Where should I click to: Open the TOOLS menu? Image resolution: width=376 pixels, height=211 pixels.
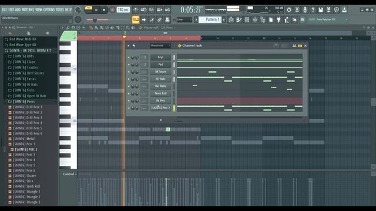(60, 10)
